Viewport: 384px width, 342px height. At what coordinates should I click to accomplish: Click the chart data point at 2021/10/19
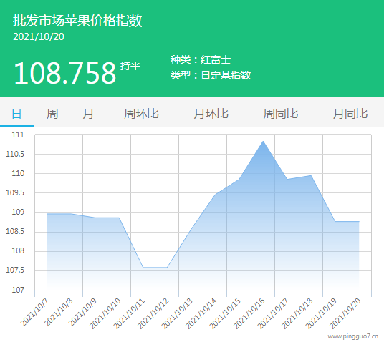tap(335, 221)
